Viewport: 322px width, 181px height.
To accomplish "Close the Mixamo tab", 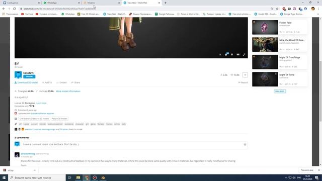I will click(x=119, y=3).
